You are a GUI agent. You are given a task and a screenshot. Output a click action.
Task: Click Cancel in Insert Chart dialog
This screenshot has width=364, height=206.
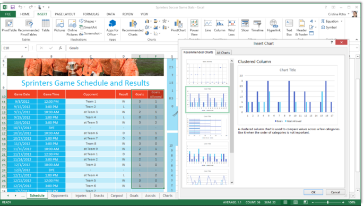(335, 192)
